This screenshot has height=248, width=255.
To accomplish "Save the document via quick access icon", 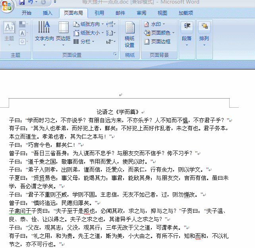I will [x=22, y=2].
